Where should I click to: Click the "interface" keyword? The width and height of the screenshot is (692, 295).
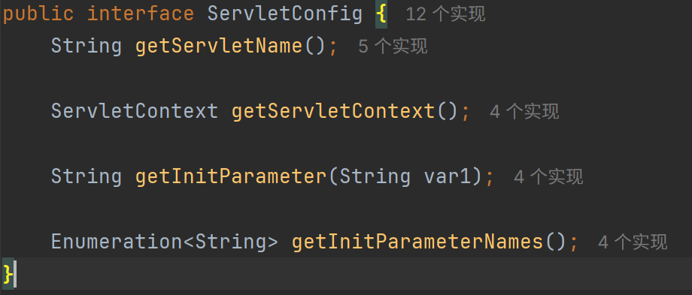pyautogui.click(x=141, y=14)
